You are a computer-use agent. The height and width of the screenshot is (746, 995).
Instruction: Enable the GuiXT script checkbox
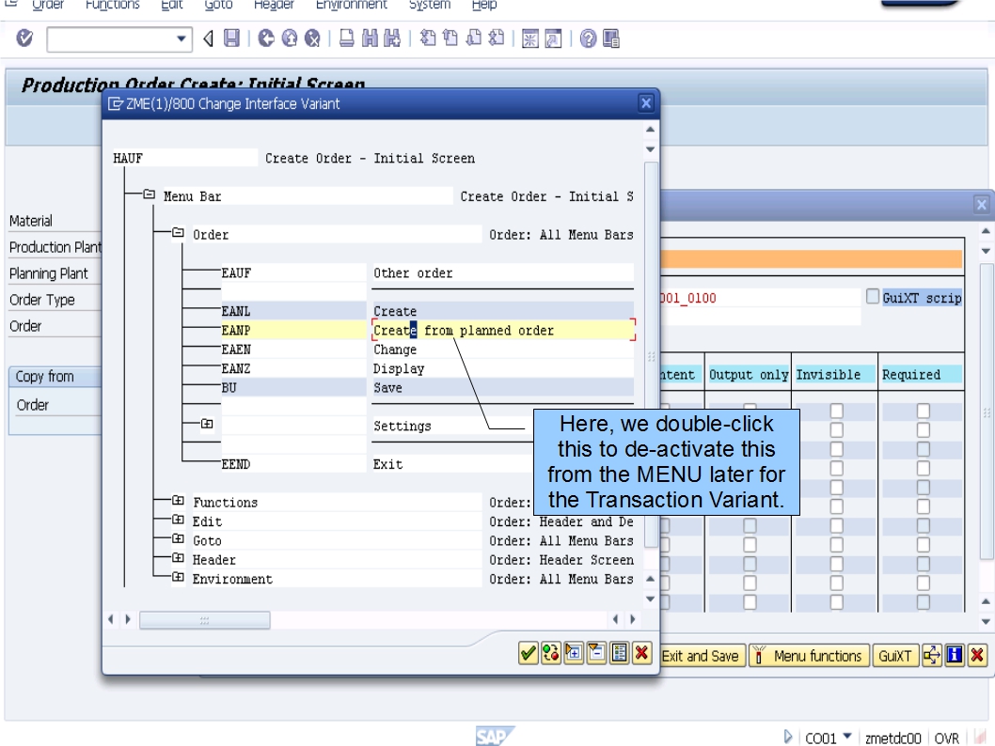pos(873,297)
